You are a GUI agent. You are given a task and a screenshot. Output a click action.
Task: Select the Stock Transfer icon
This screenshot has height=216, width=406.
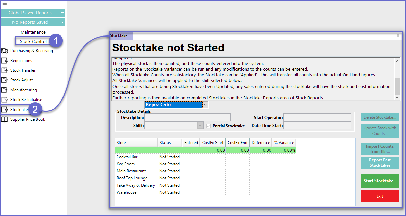(5, 70)
